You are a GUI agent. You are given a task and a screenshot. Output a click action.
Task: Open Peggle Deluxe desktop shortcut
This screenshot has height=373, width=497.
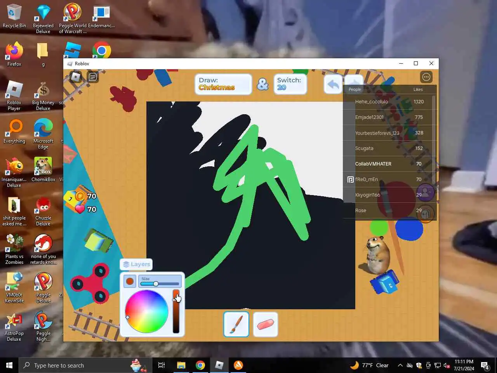43,288
